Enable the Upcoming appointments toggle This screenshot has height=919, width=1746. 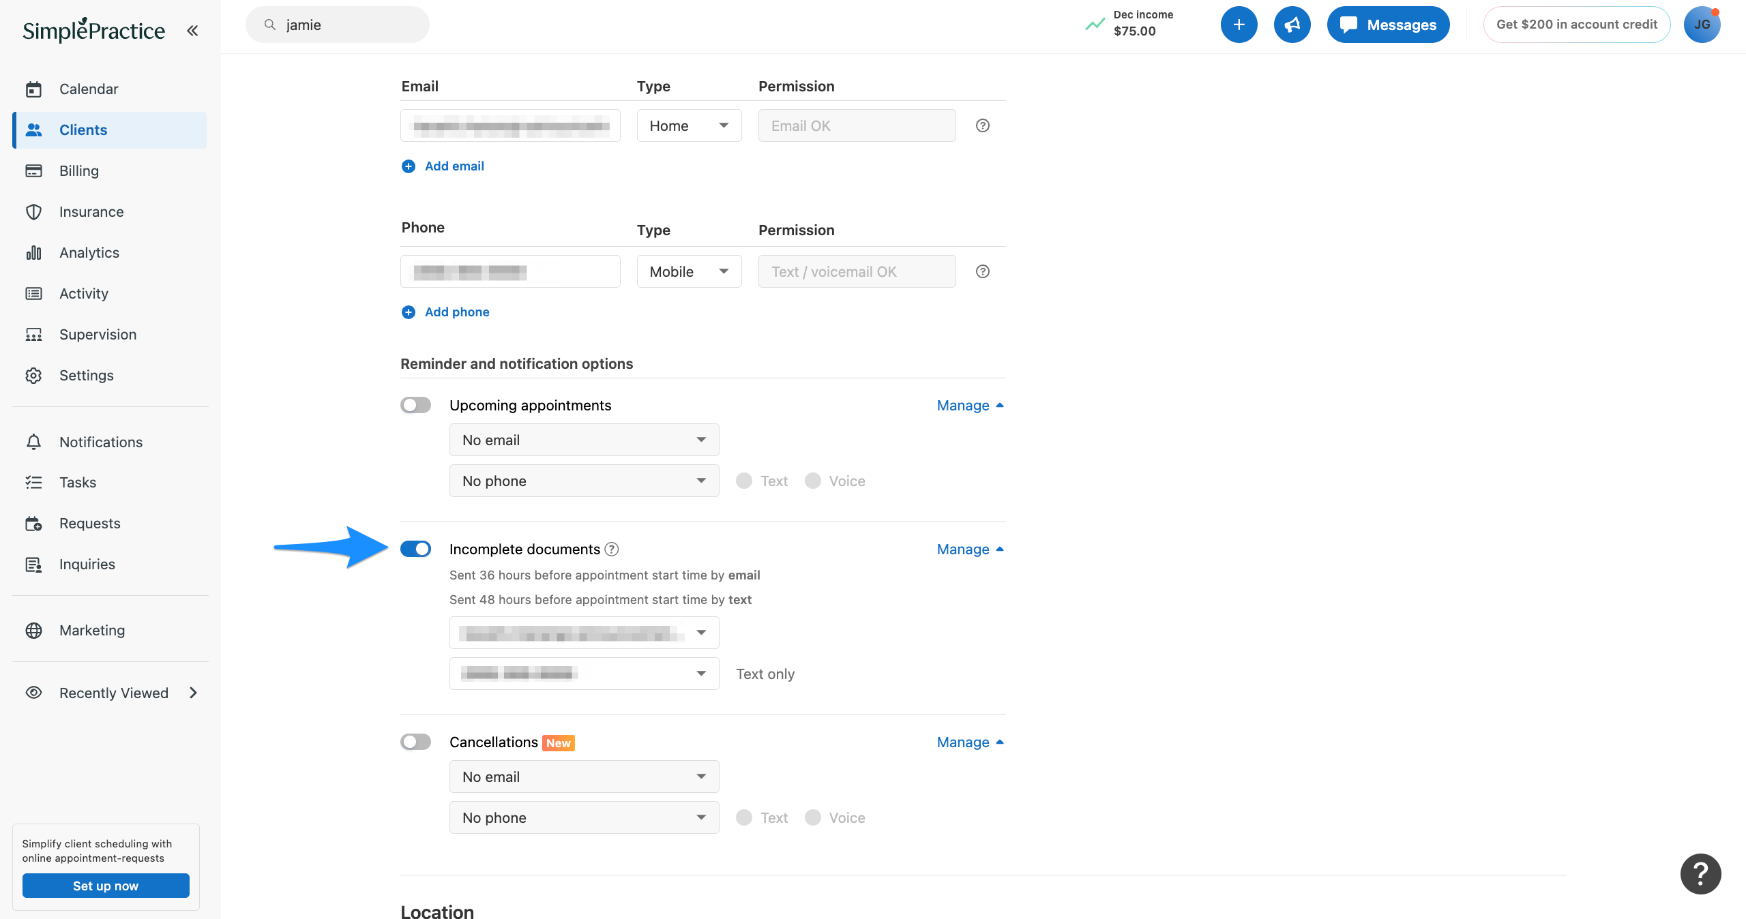coord(415,405)
